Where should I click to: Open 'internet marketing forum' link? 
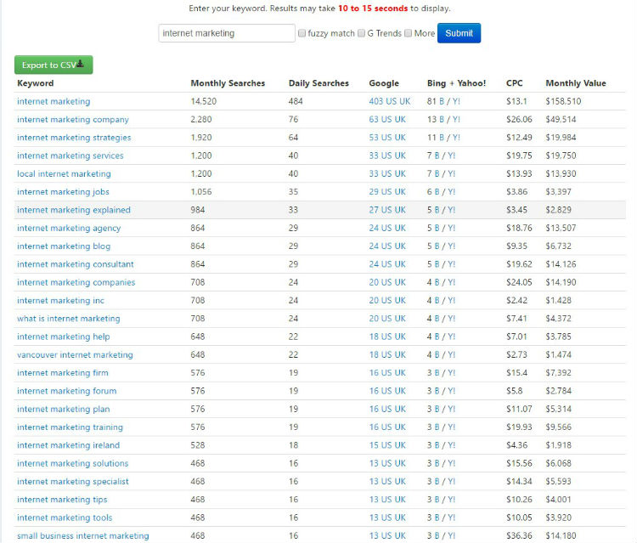pyautogui.click(x=66, y=391)
